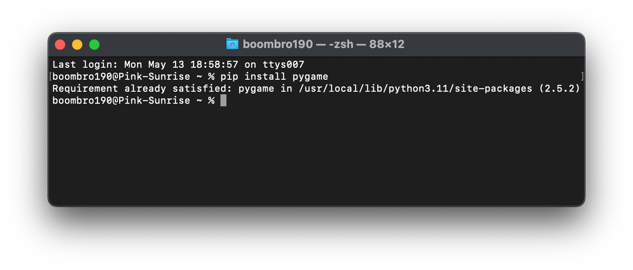Click the right bracket mark at line end
Image resolution: width=633 pixels, height=270 pixels.
point(582,77)
